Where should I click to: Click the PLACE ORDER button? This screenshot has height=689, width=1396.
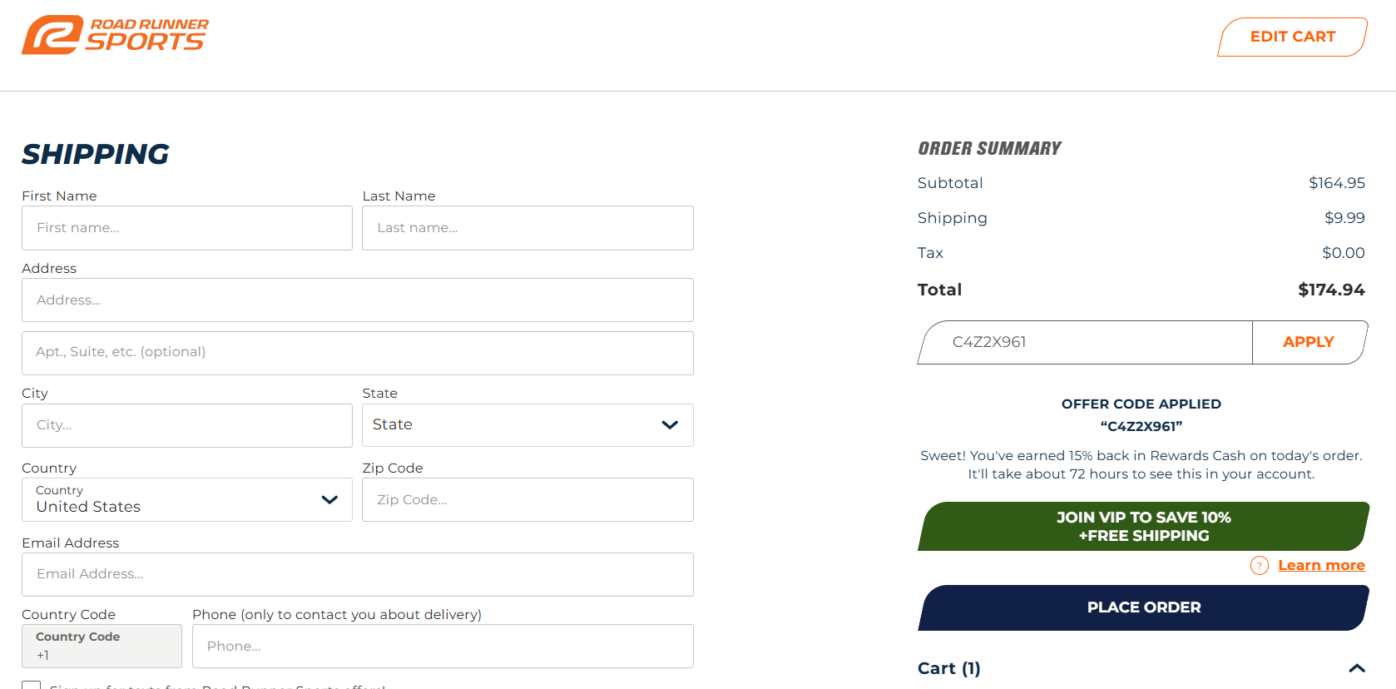pos(1144,607)
